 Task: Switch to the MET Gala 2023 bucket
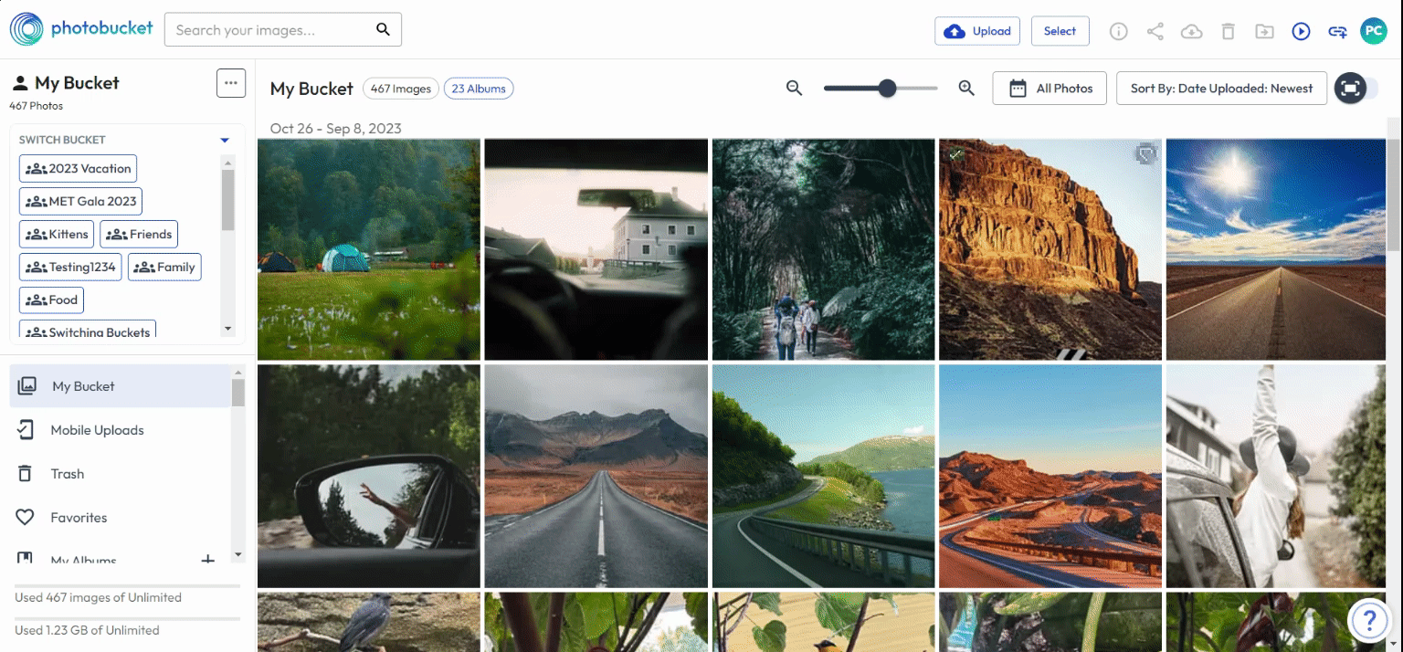coord(81,202)
